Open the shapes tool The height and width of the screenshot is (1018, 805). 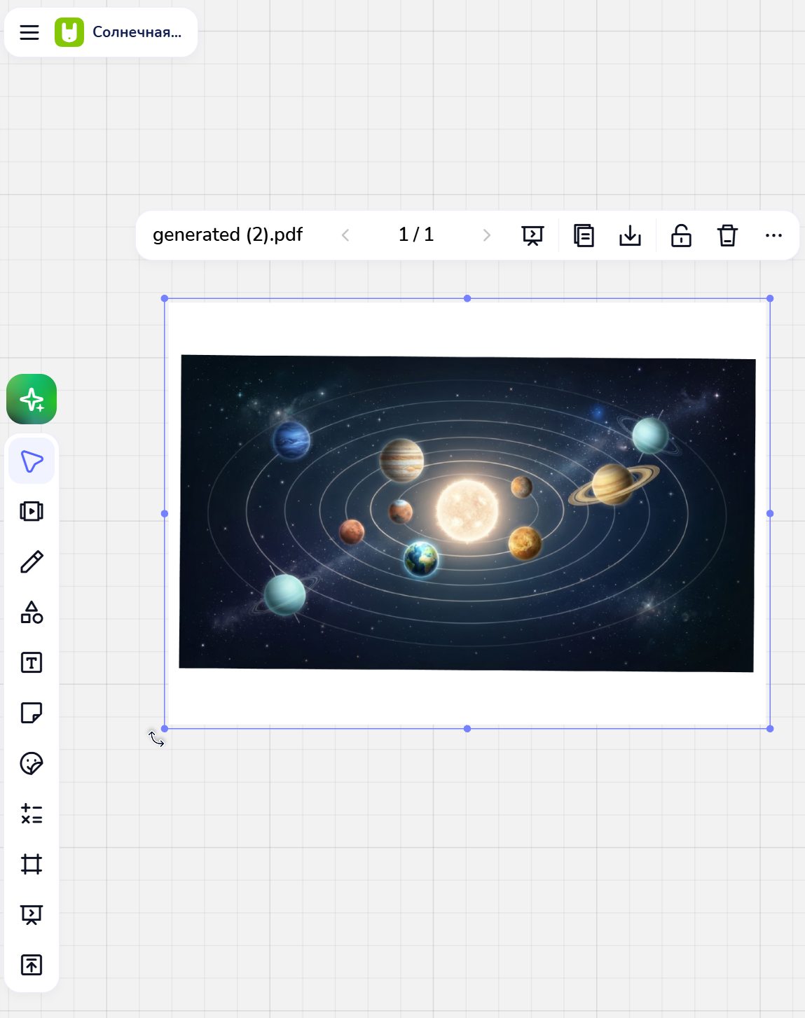click(32, 612)
